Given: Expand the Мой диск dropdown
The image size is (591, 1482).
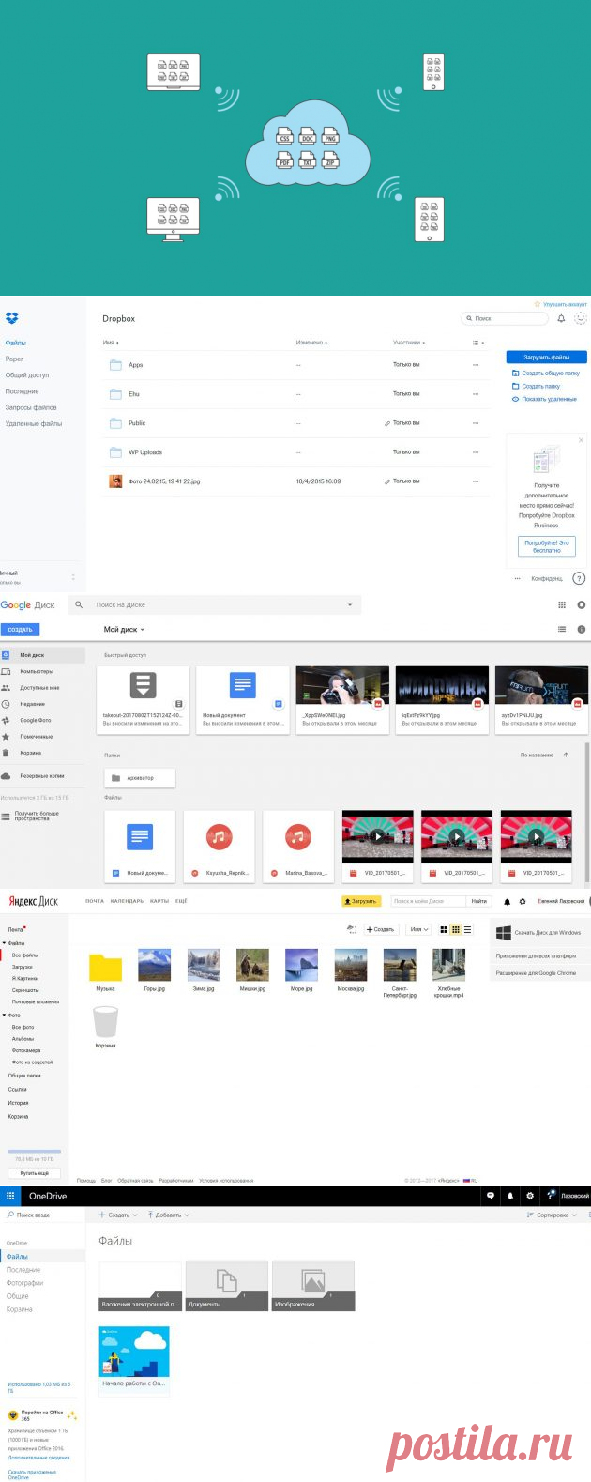Looking at the screenshot, I should click(x=124, y=629).
